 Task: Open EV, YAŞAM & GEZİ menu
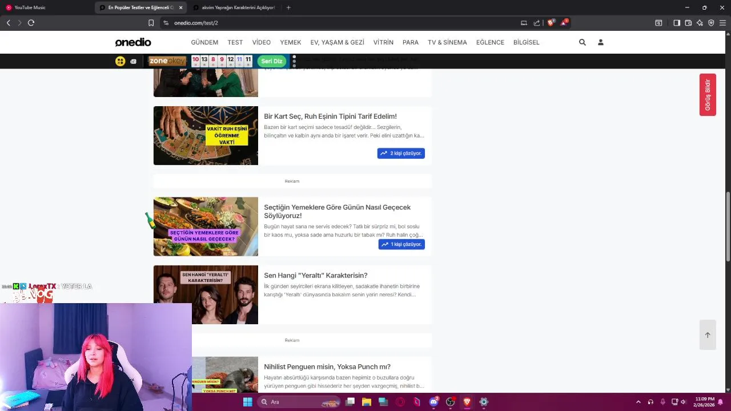338,42
